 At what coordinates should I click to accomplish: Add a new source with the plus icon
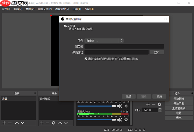pyautogui.click(x=42, y=123)
